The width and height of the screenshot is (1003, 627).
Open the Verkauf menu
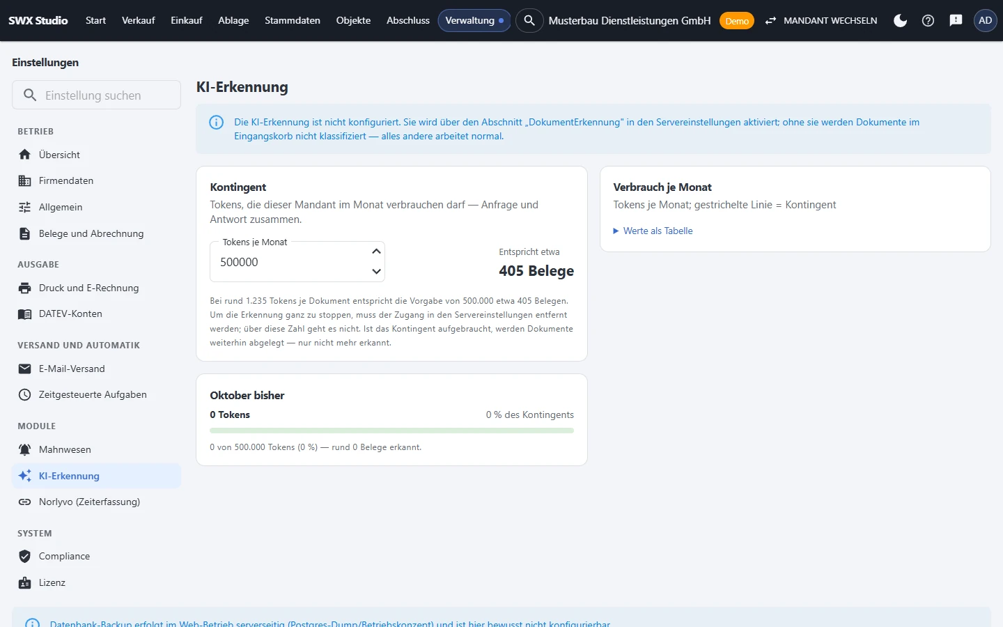(x=138, y=20)
